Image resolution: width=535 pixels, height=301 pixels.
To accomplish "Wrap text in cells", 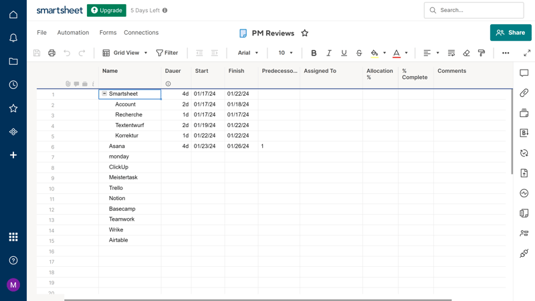I will [451, 53].
